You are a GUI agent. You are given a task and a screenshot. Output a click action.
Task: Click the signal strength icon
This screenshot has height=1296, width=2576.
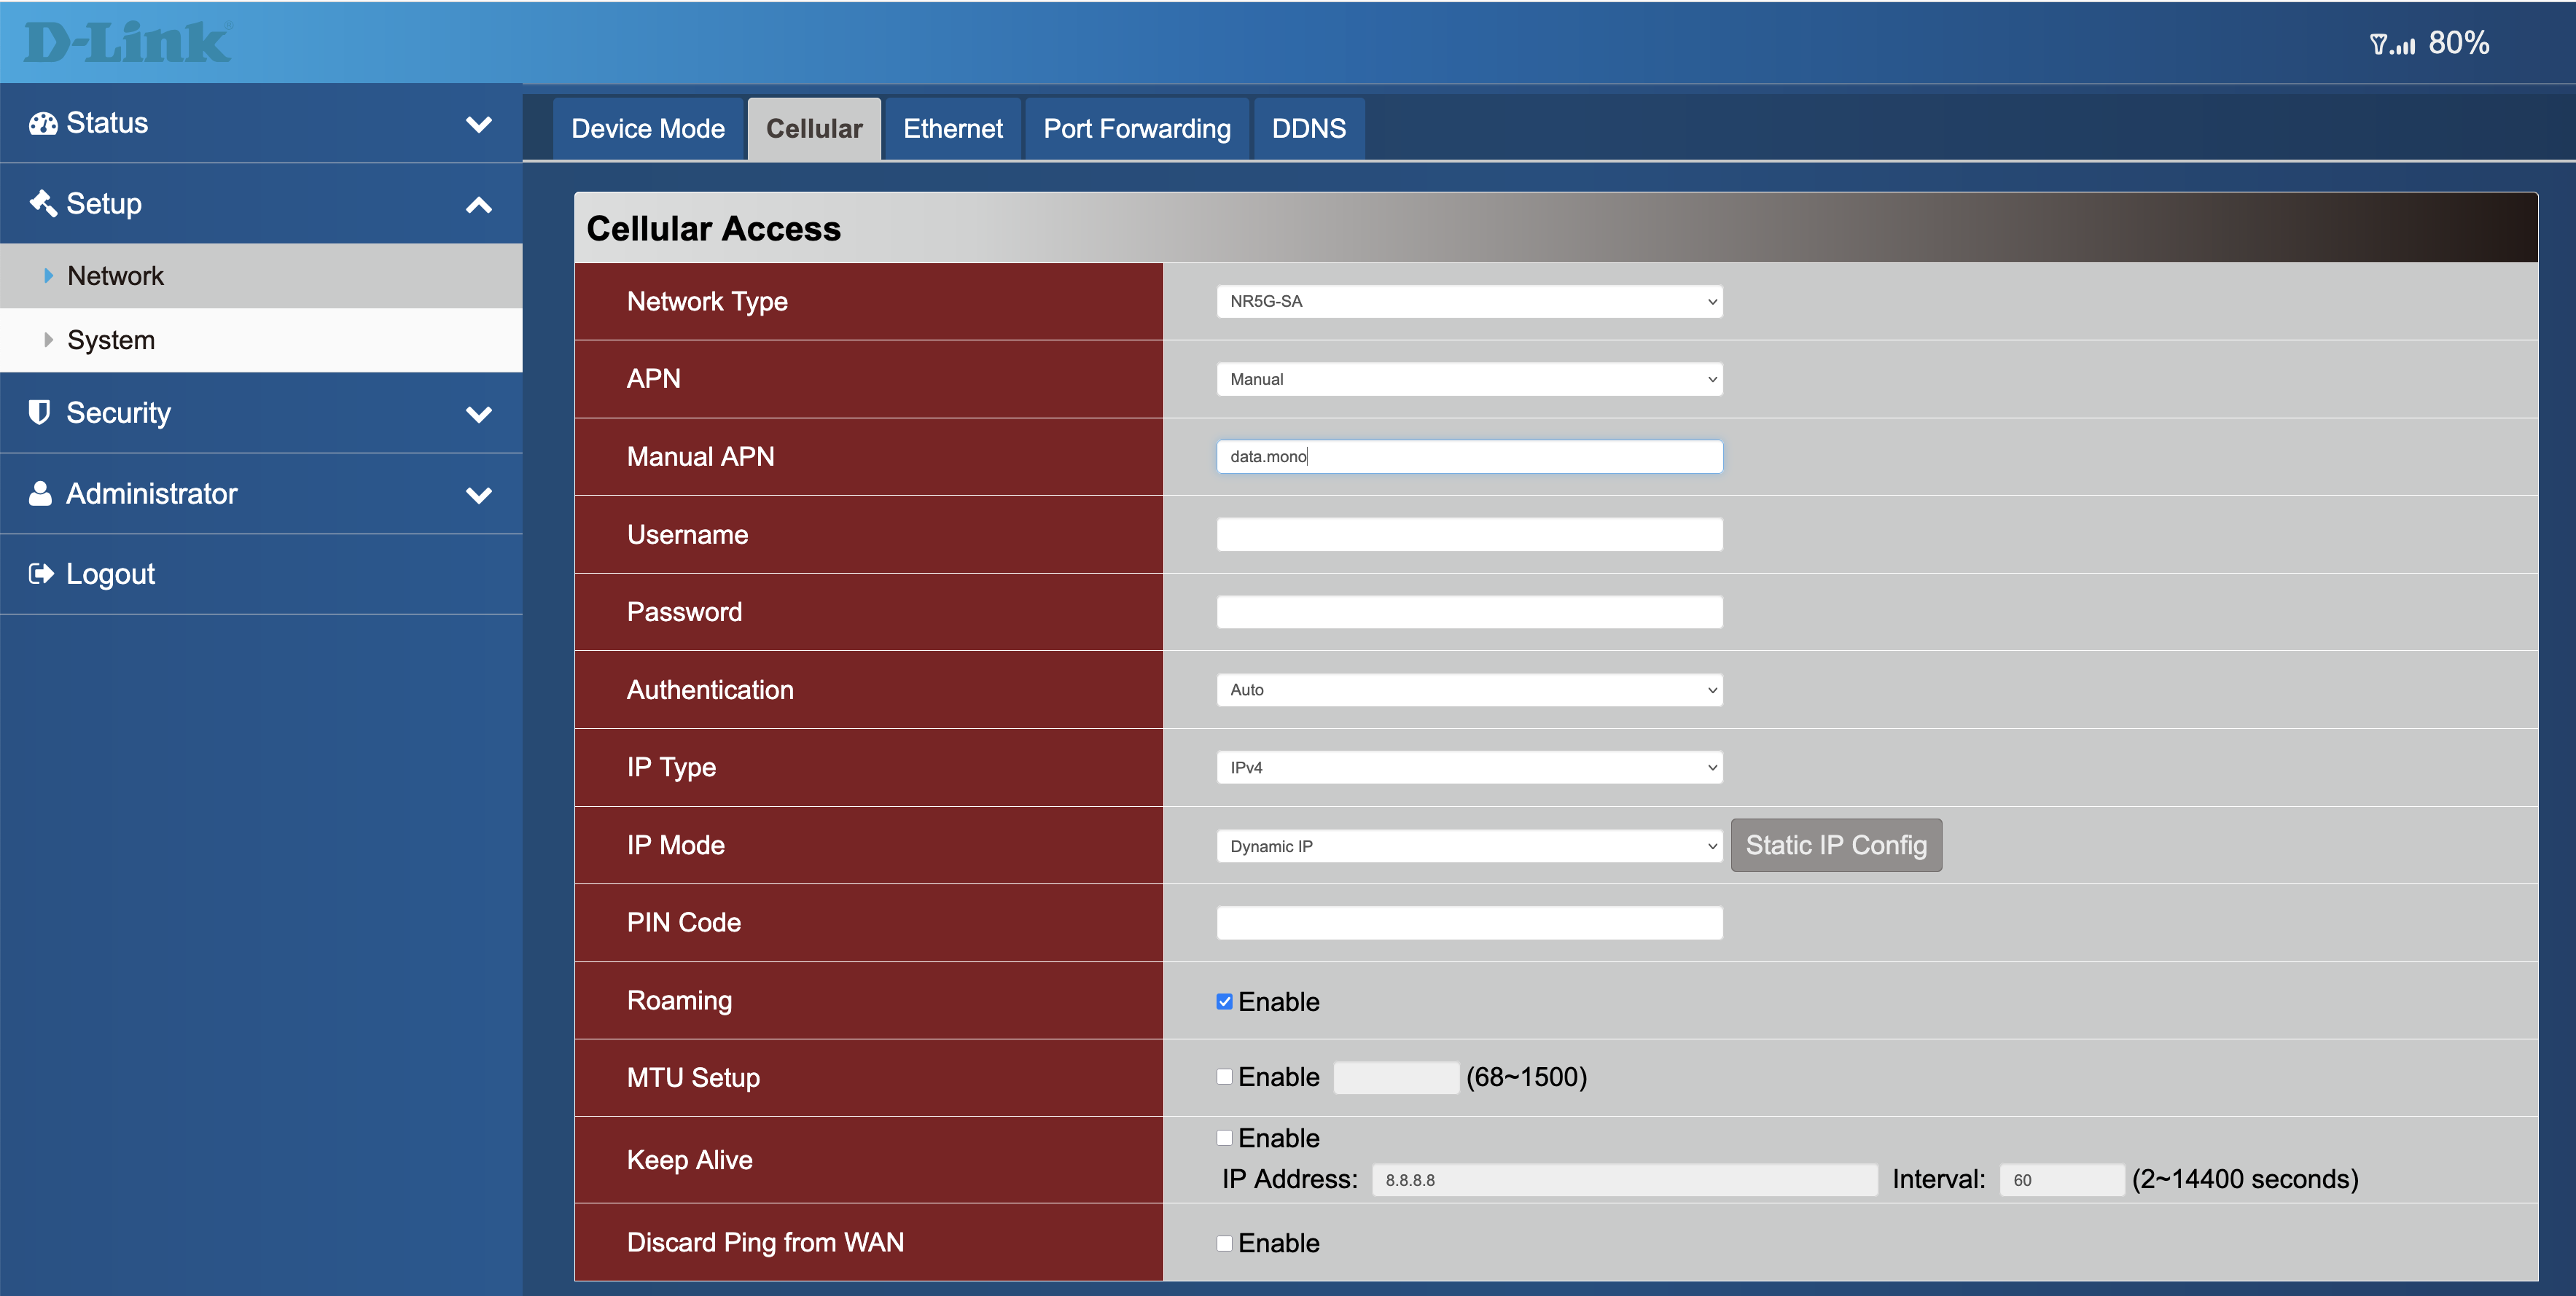pos(2392,44)
